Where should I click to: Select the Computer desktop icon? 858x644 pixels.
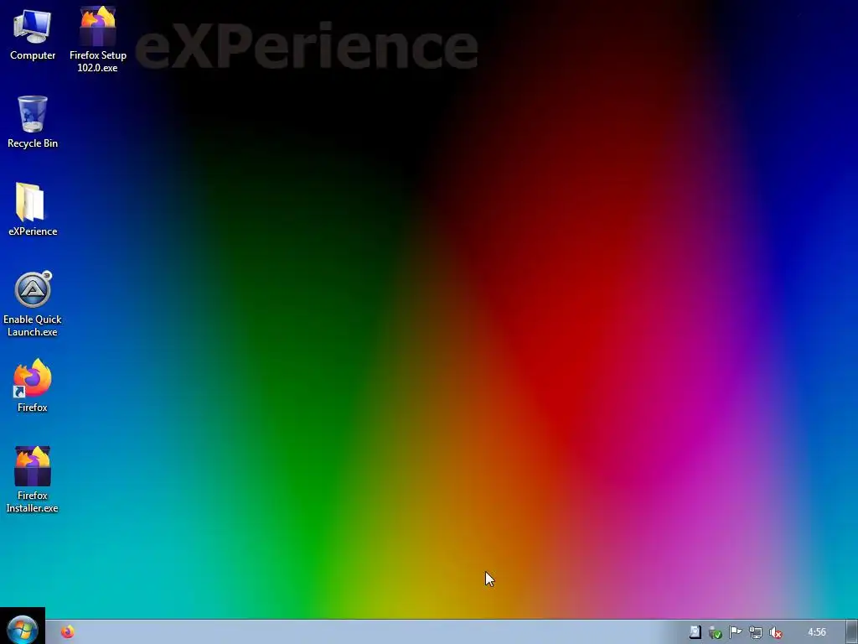pyautogui.click(x=33, y=27)
